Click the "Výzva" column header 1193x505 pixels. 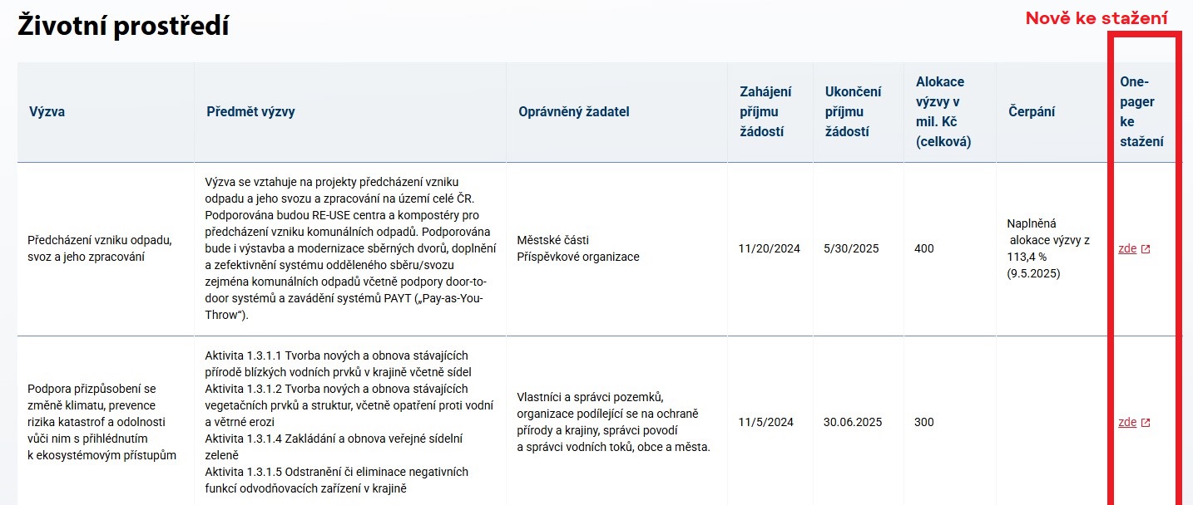click(47, 112)
